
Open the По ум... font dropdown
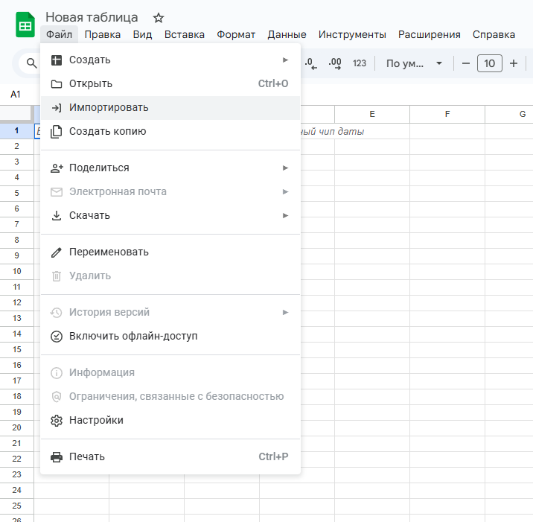(x=414, y=63)
